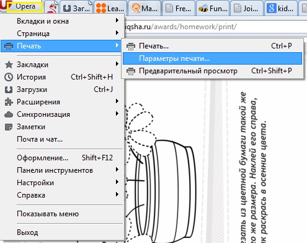Click the page icon on Joi... tab
The height and width of the screenshot is (243, 307).
(x=238, y=9)
